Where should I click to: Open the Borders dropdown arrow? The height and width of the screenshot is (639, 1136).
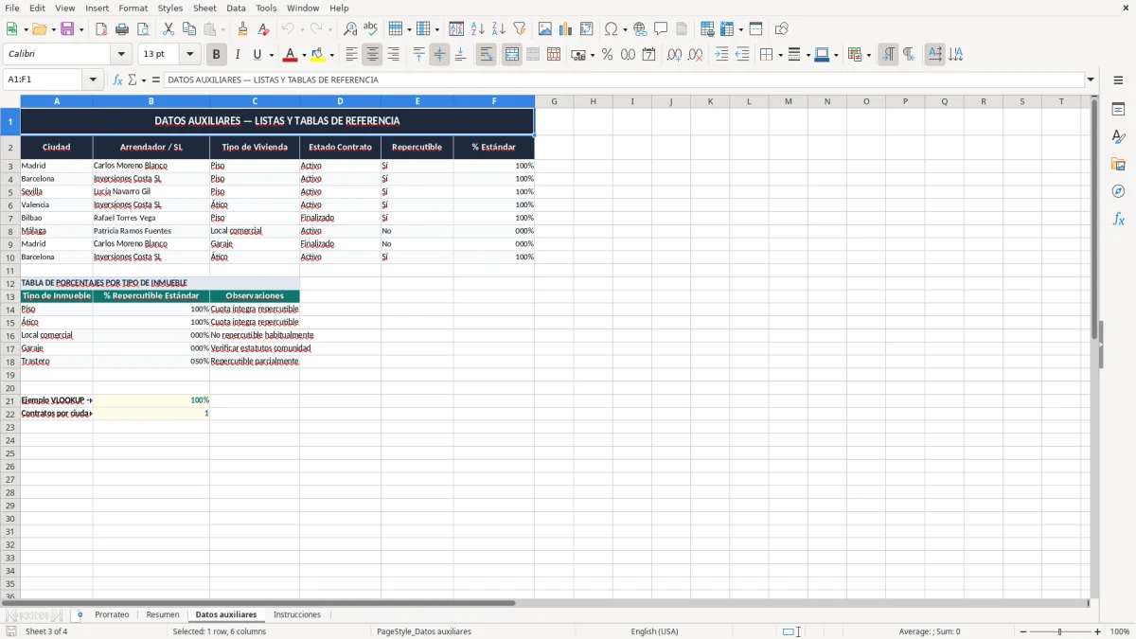[779, 55]
